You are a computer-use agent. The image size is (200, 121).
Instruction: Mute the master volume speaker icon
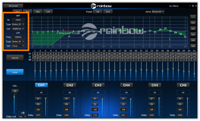point(15,91)
